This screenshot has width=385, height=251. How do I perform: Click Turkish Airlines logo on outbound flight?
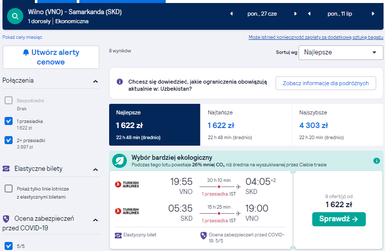coord(127,184)
